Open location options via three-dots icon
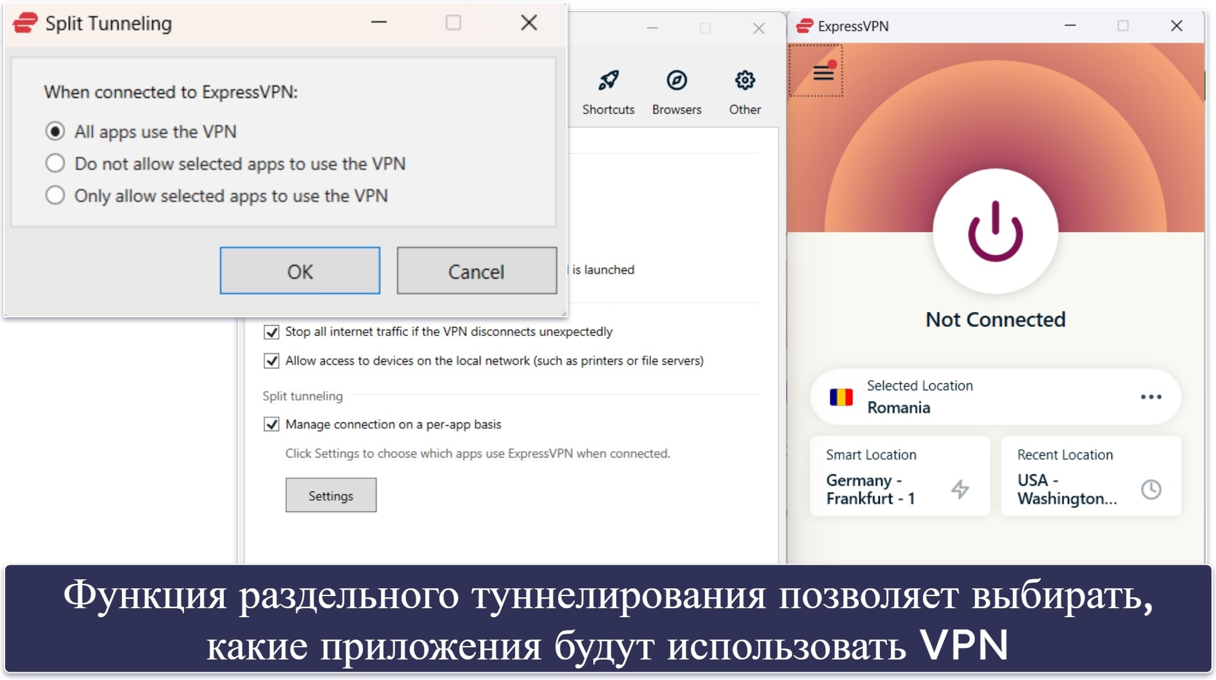 pyautogui.click(x=1151, y=397)
